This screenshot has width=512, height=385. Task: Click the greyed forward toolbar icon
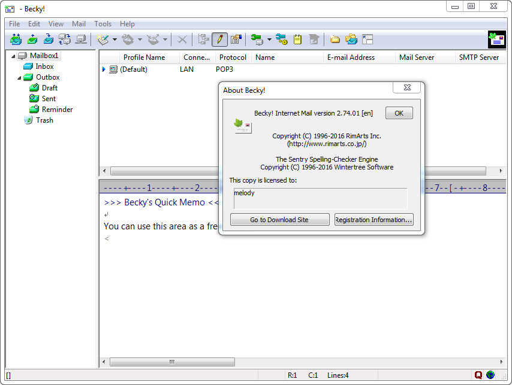(x=153, y=40)
